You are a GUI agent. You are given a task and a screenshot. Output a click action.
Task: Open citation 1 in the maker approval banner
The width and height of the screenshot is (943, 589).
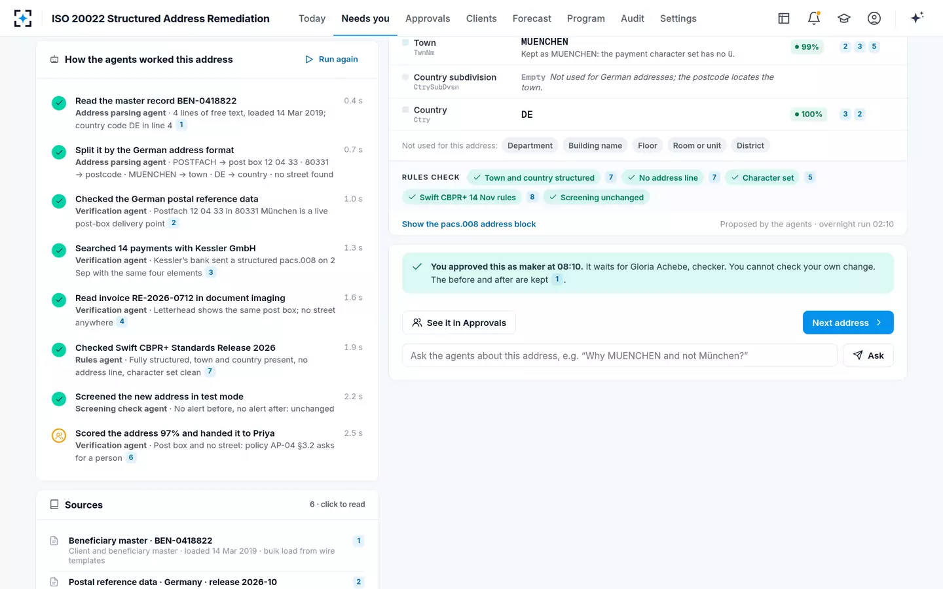pos(557,279)
